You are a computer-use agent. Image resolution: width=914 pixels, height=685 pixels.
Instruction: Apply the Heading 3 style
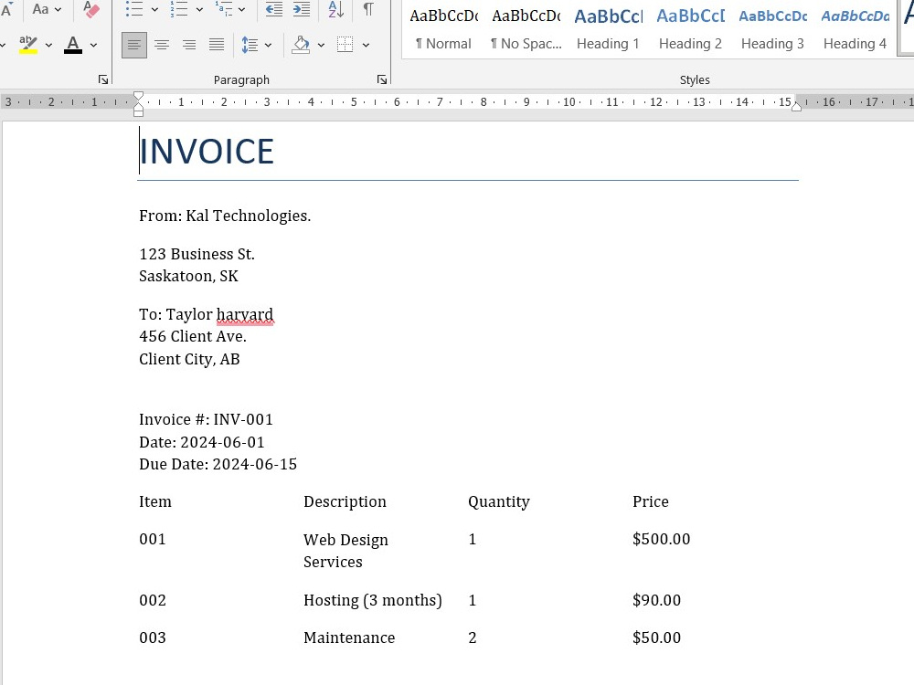coord(772,28)
